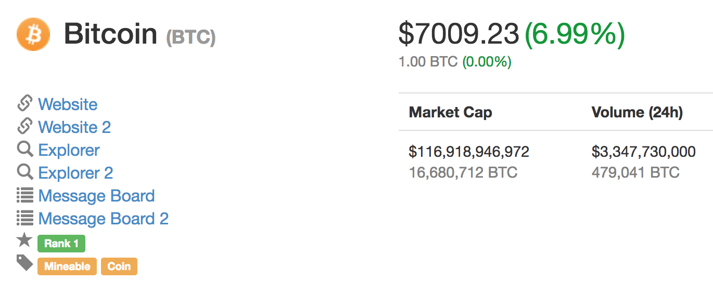713x295 pixels.
Task: Click the list icon beside Message Board 2
Action: pos(25,219)
